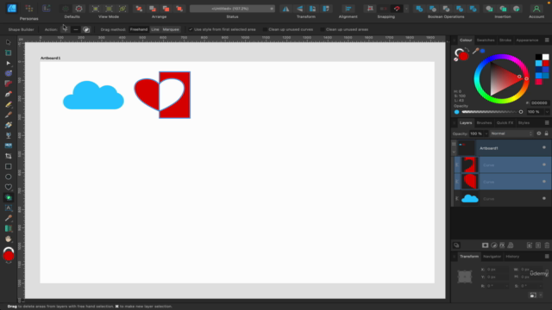Image resolution: width=552 pixels, height=310 pixels.
Task: Hide the second red Curve layer
Action: (x=544, y=182)
